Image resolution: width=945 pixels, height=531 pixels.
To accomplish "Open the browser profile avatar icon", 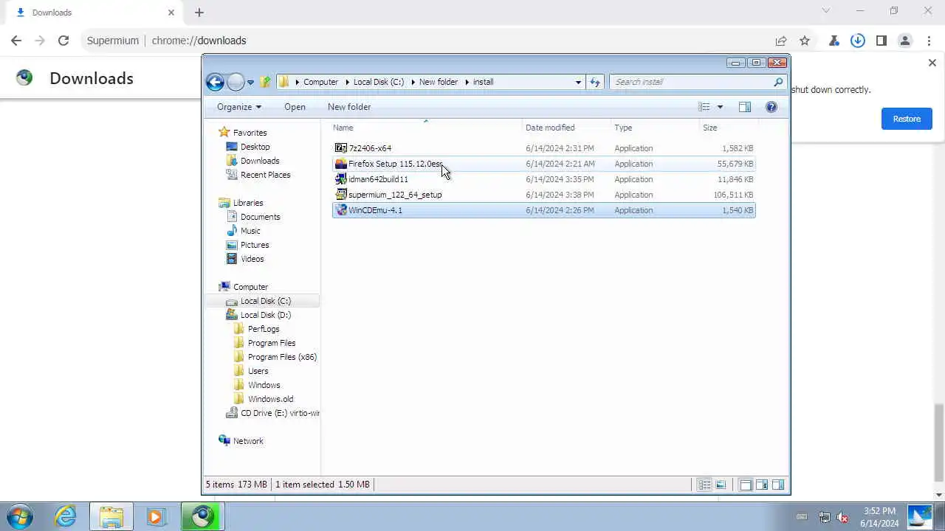I will tap(905, 41).
